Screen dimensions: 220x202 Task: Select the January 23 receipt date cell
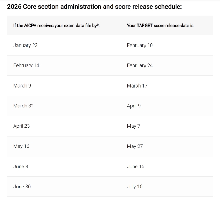(25, 45)
